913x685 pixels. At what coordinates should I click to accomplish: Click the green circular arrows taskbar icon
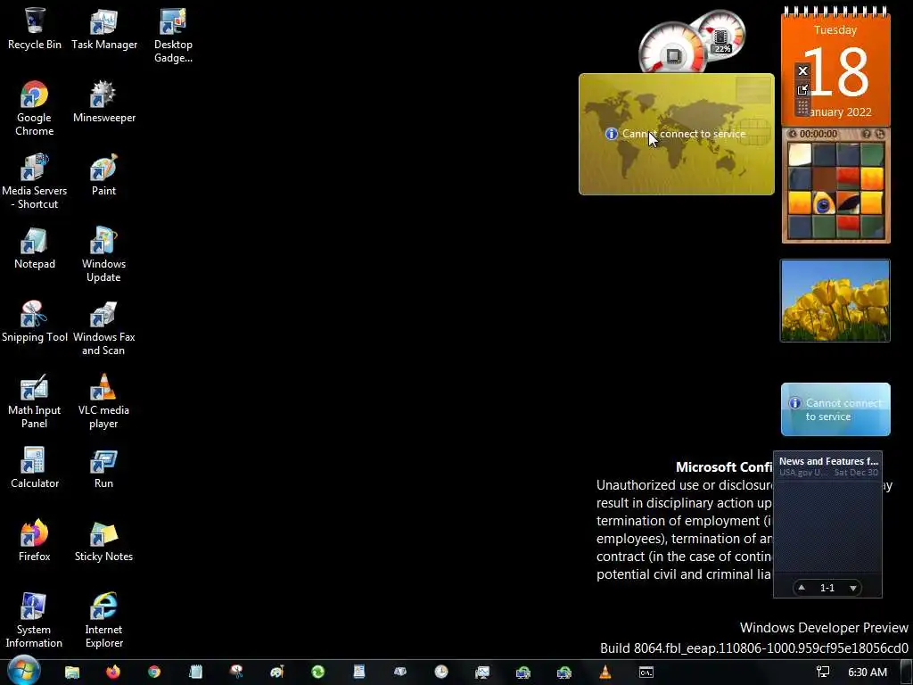tap(318, 673)
